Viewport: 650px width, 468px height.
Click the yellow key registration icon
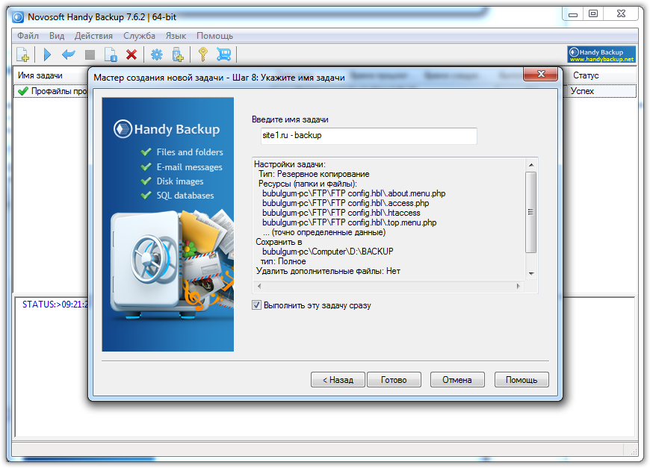coord(203,54)
